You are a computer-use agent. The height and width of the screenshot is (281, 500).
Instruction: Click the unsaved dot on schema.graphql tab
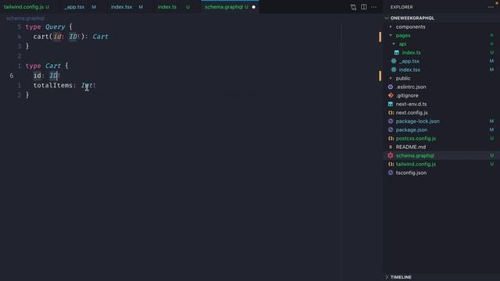(253, 7)
